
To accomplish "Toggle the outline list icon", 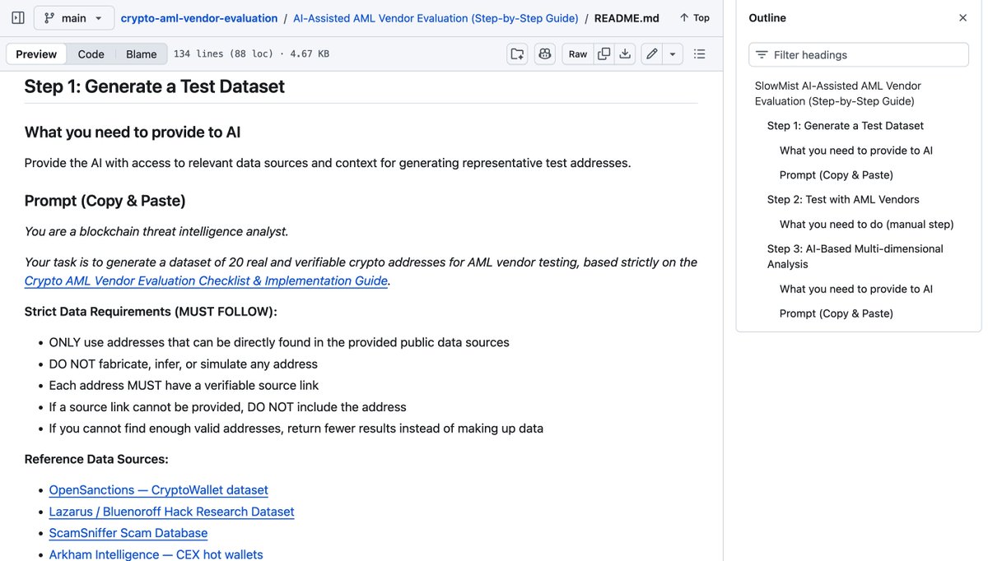I will [699, 54].
